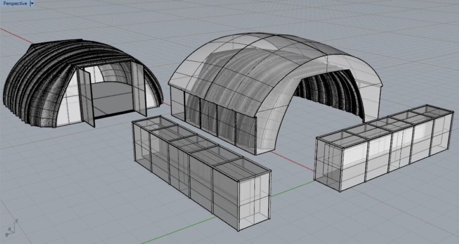Click the world XYZ axes icon
The width and height of the screenshot is (459, 244).
[x=11, y=229]
